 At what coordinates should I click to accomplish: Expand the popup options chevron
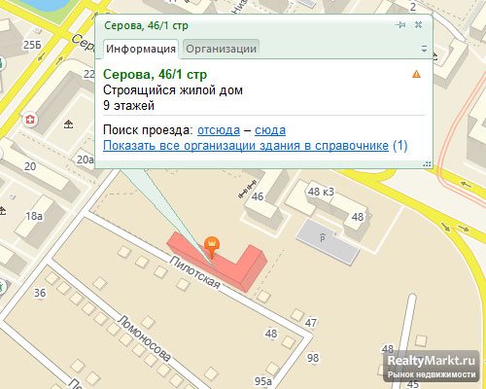coord(424,49)
